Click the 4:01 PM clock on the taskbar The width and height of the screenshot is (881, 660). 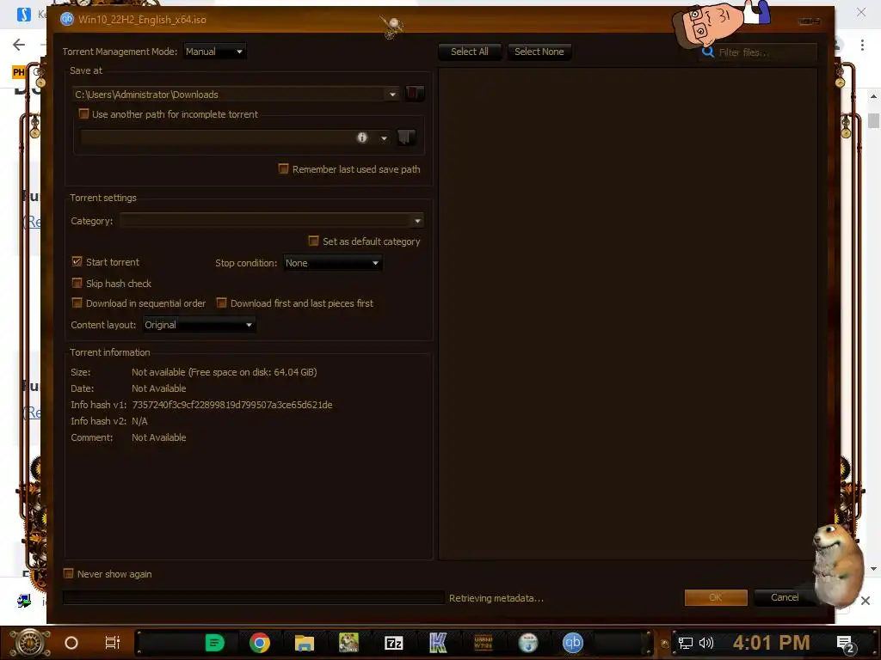pyautogui.click(x=772, y=642)
